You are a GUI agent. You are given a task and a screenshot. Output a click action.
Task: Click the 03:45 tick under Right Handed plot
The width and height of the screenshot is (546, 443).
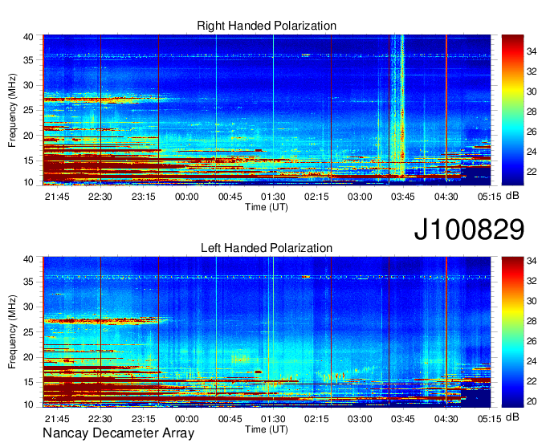[403, 197]
